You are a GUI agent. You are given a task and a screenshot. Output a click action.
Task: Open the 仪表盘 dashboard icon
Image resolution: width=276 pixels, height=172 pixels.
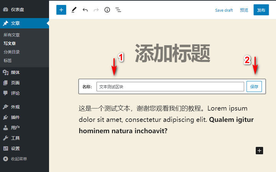6,10
